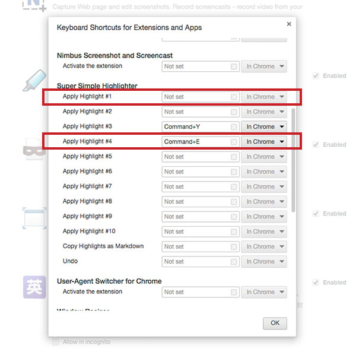The width and height of the screenshot is (356, 355).
Task: Clear the Apply Highlight #8 shortcut
Action: click(x=234, y=202)
